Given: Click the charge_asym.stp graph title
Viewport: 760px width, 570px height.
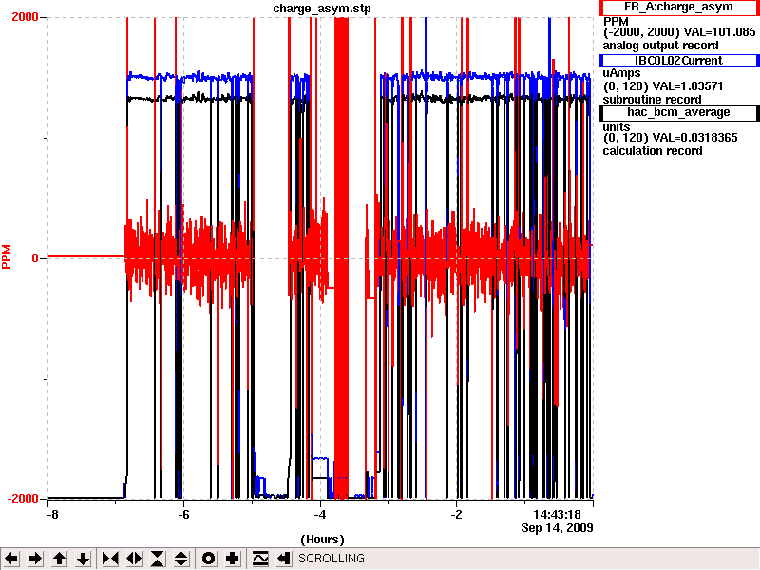Looking at the screenshot, I should click(x=322, y=9).
